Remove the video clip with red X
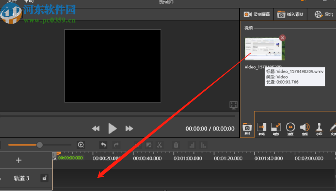The height and width of the screenshot is (191, 336). [x=283, y=38]
